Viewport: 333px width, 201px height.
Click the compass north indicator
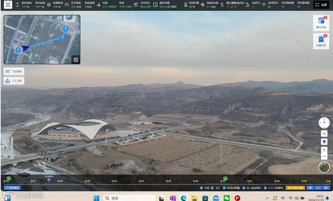[324, 123]
